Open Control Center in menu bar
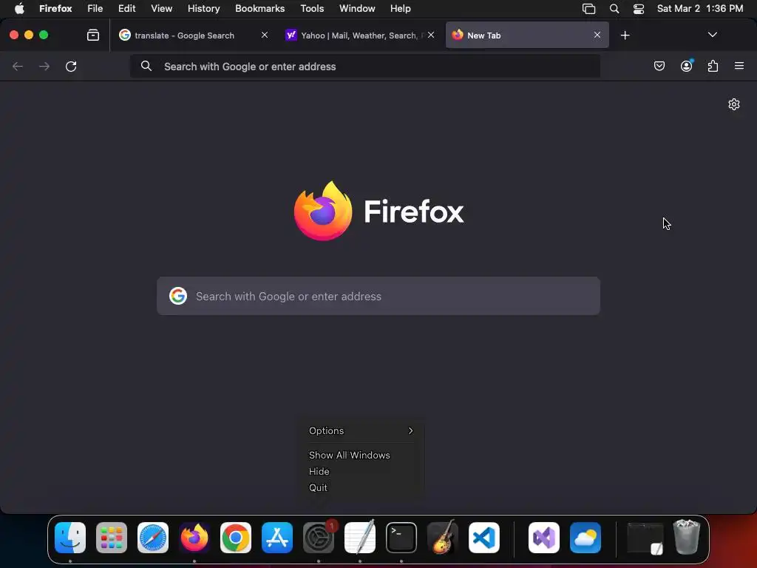 click(x=639, y=9)
